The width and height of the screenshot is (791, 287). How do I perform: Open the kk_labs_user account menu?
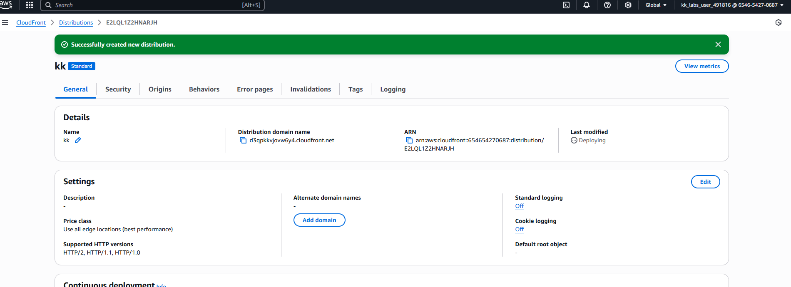[732, 5]
